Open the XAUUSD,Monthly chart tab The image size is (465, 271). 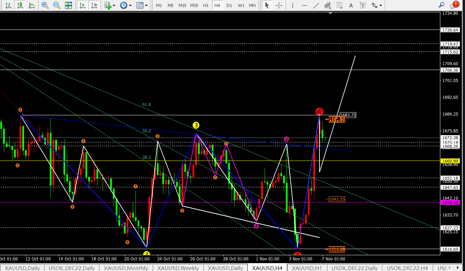point(126,268)
